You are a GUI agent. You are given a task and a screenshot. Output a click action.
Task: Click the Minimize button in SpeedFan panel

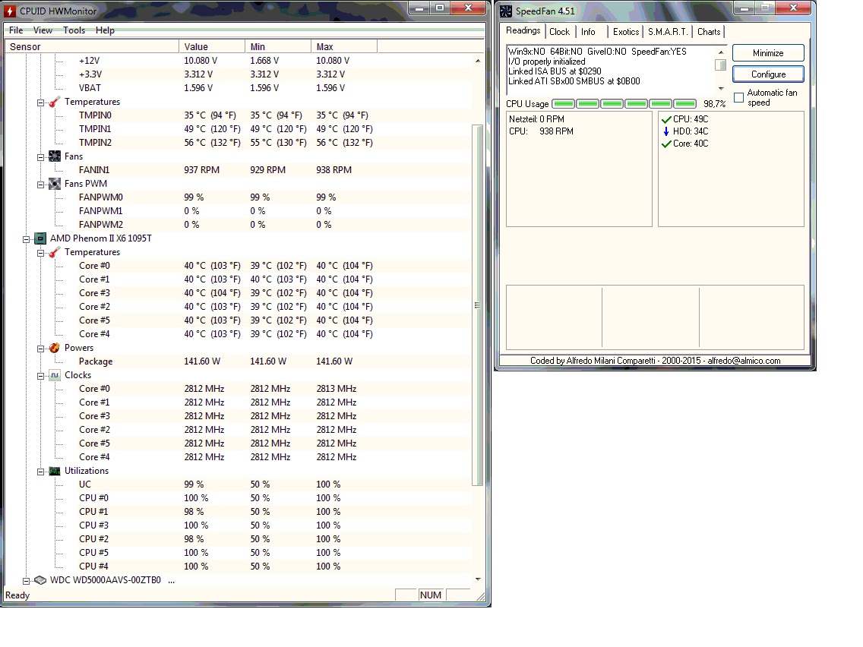[x=768, y=53]
